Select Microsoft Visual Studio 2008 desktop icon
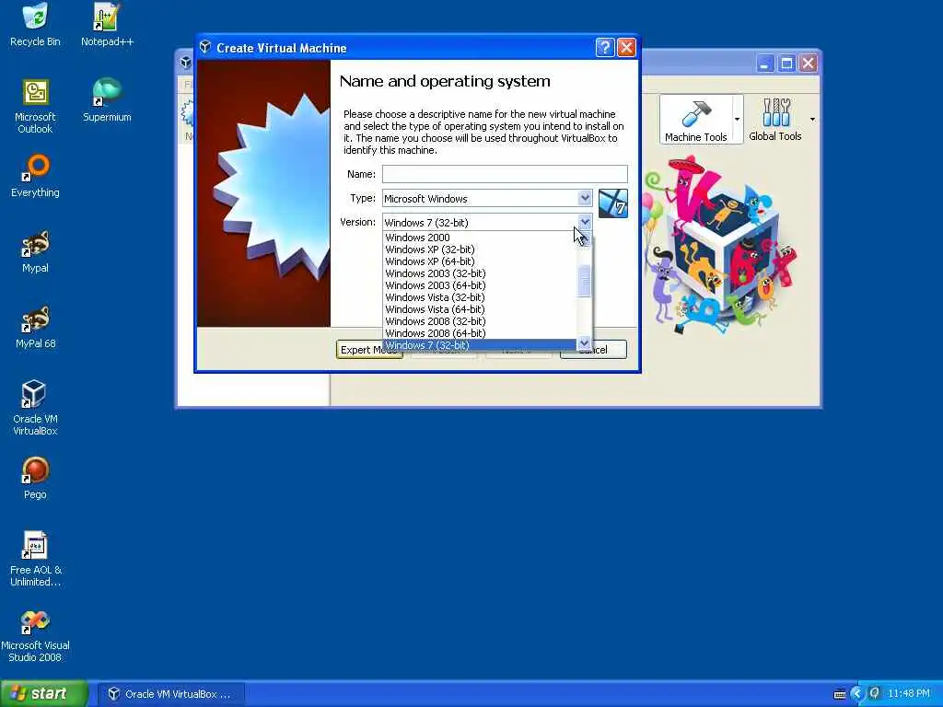This screenshot has width=943, height=707. click(35, 635)
